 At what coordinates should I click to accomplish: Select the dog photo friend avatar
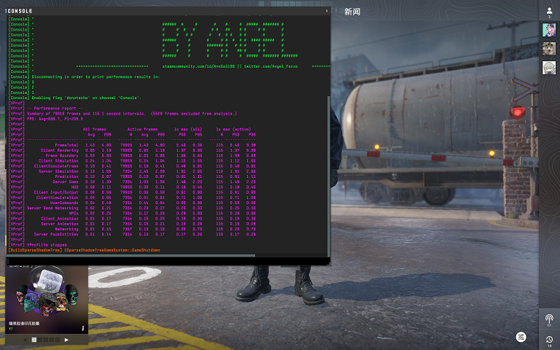coord(549,49)
